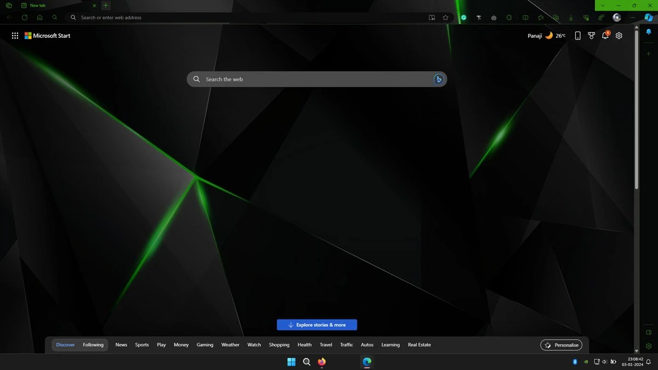Select the Sports section in the feed bar
Viewport: 658px width, 370px height.
[x=141, y=345]
